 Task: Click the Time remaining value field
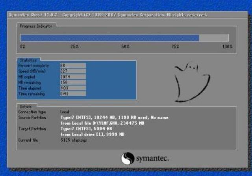[x=73, y=94]
